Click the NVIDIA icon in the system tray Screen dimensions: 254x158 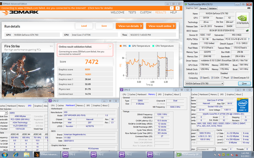pyautogui.click(x=228, y=155)
